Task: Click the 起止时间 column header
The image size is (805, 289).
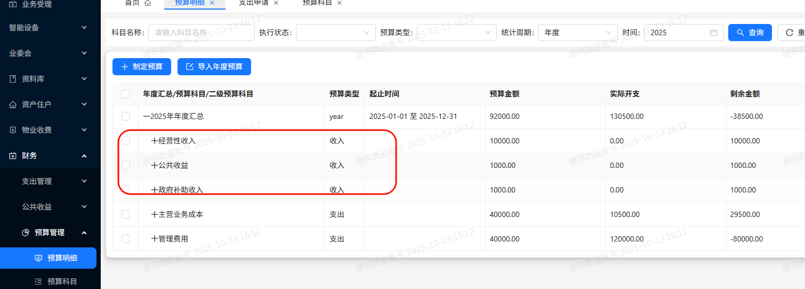Action: pos(384,94)
